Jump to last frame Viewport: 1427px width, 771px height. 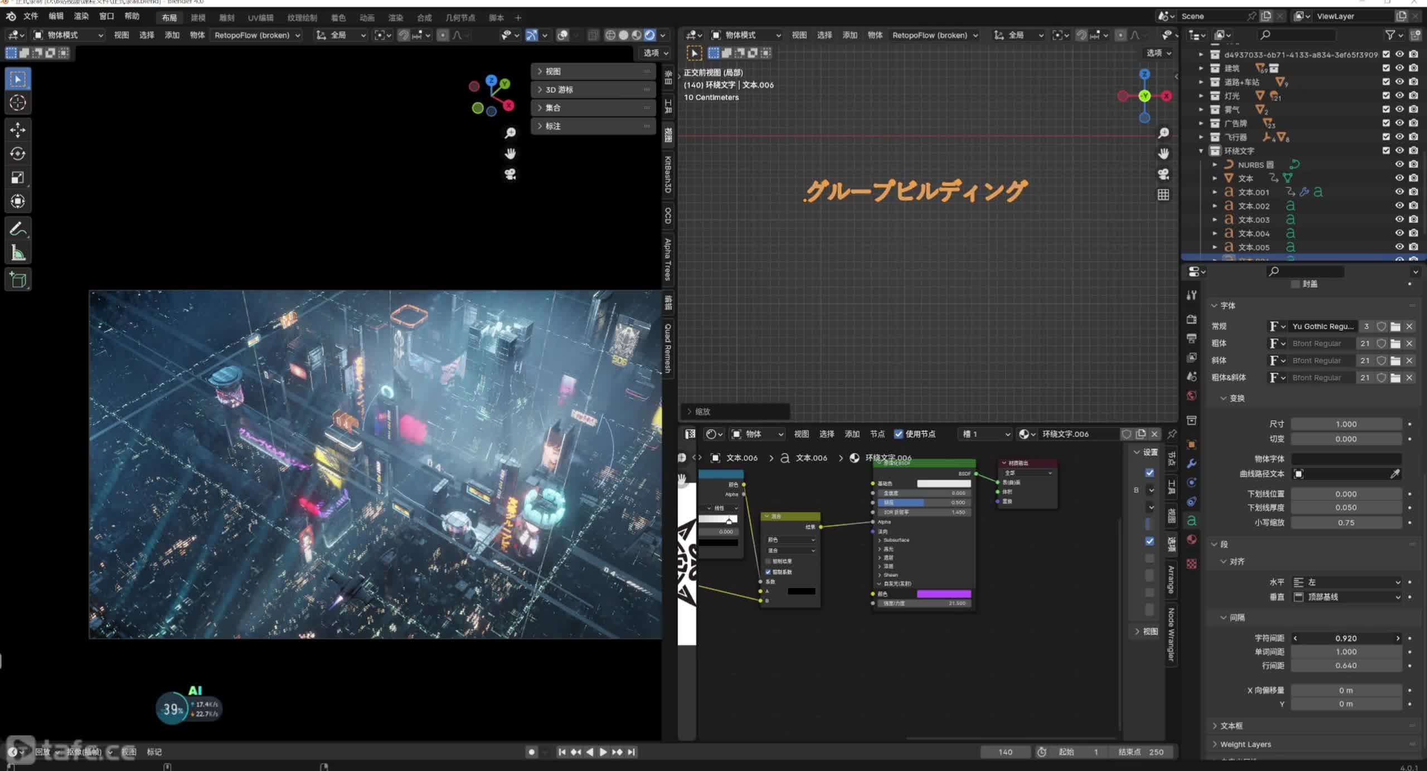click(x=631, y=752)
